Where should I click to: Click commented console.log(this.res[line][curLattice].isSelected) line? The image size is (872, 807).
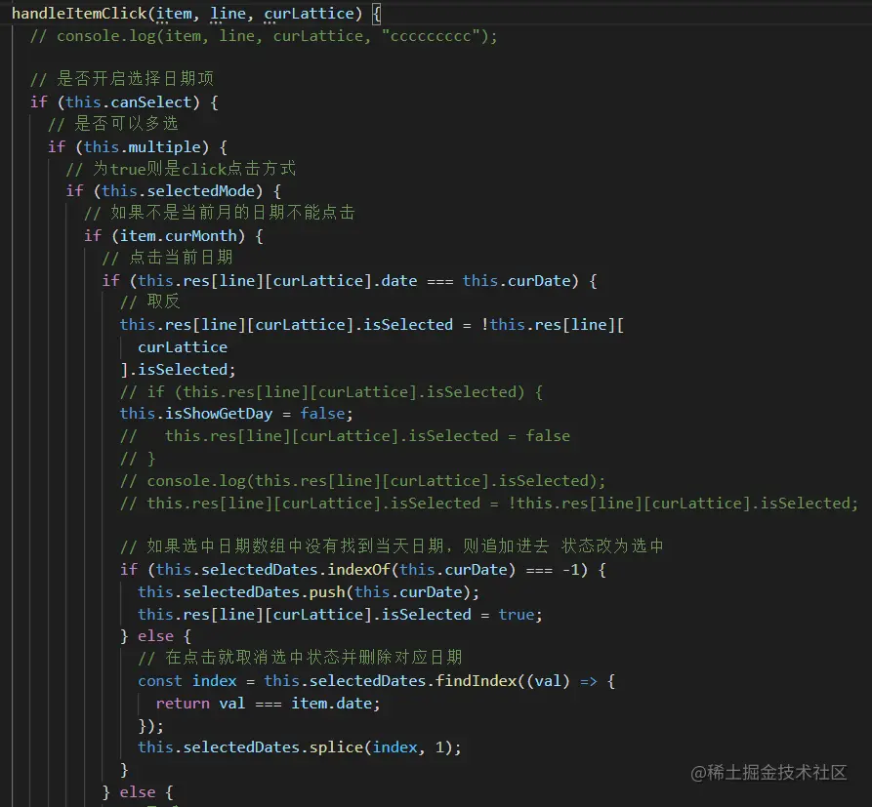[362, 481]
